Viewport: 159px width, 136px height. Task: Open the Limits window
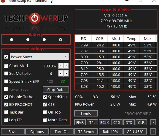(x=86, y=114)
